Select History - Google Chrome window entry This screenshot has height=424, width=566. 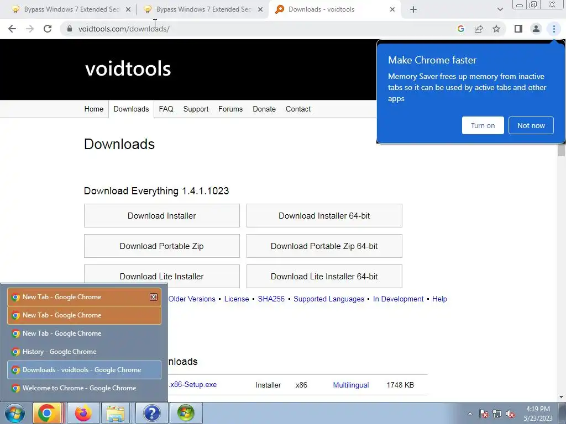coord(84,352)
